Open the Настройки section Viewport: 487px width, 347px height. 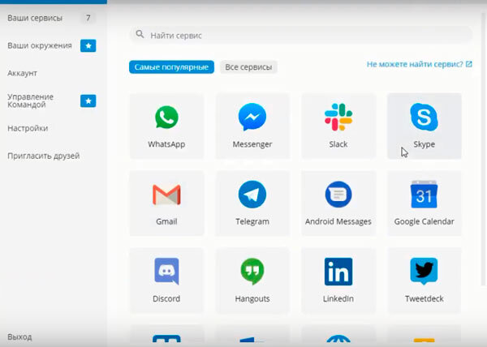click(x=28, y=128)
